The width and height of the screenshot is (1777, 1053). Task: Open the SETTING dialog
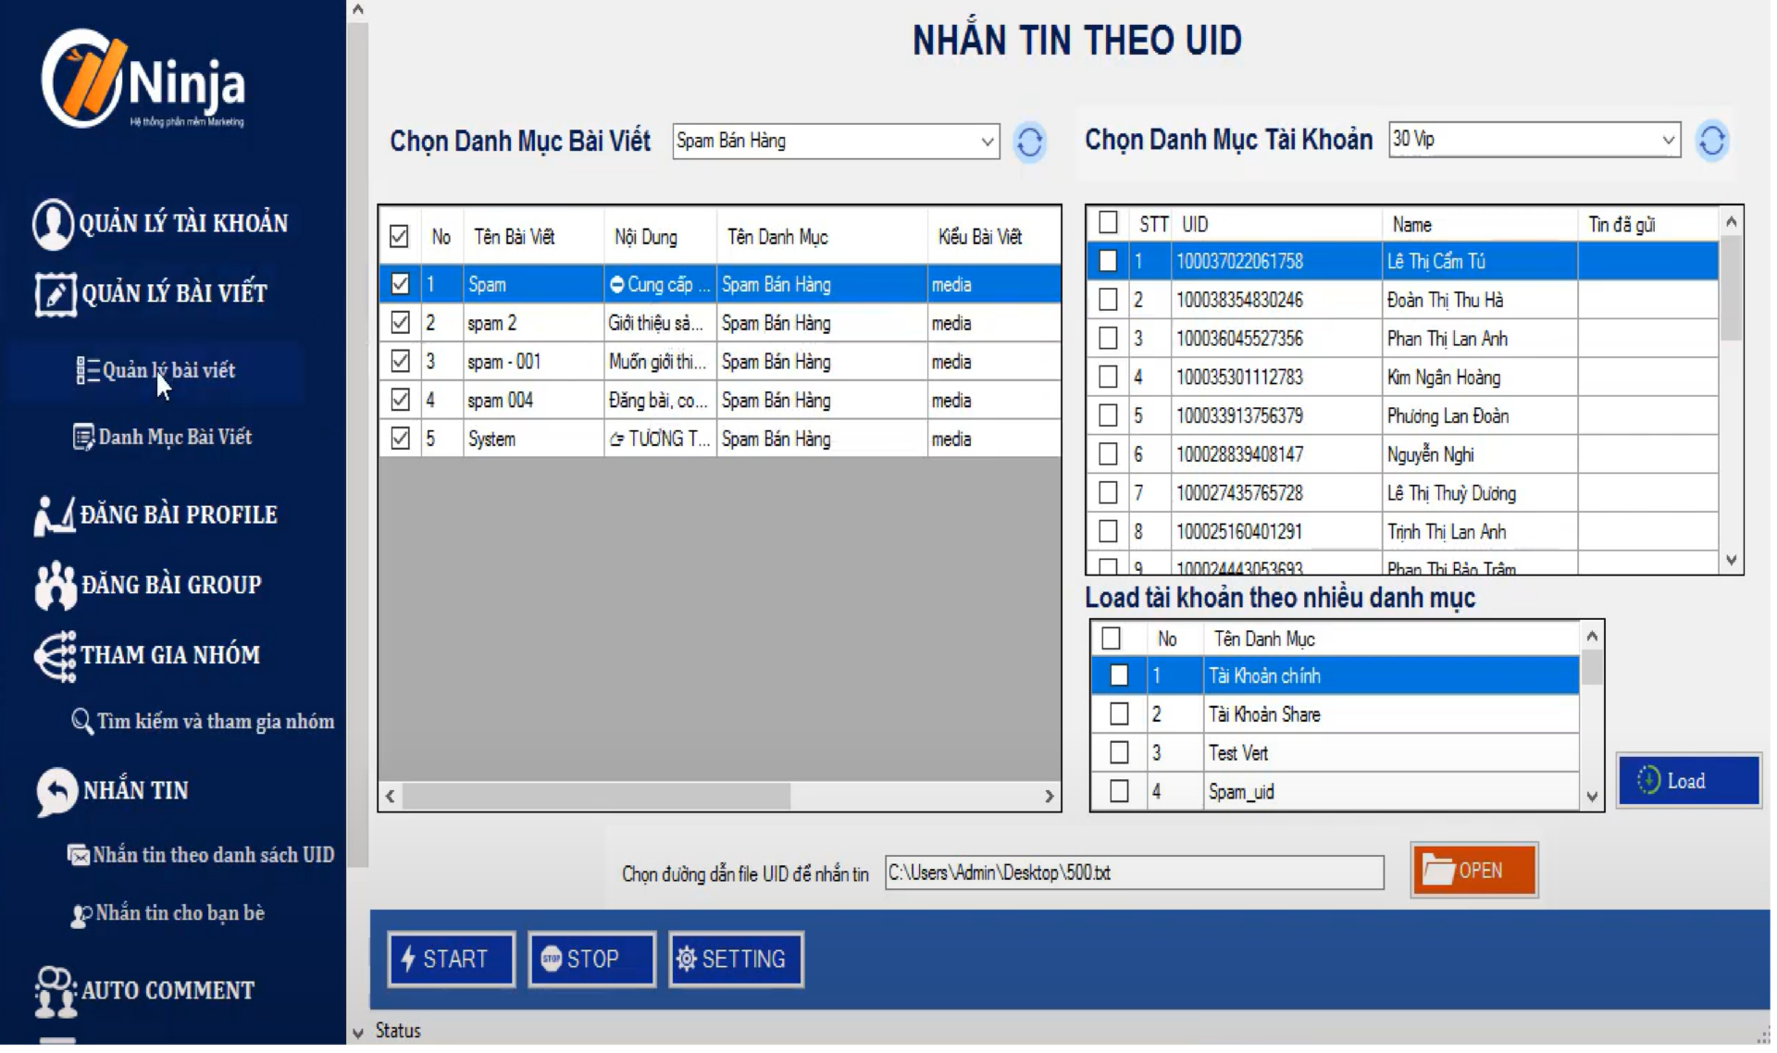737,961
